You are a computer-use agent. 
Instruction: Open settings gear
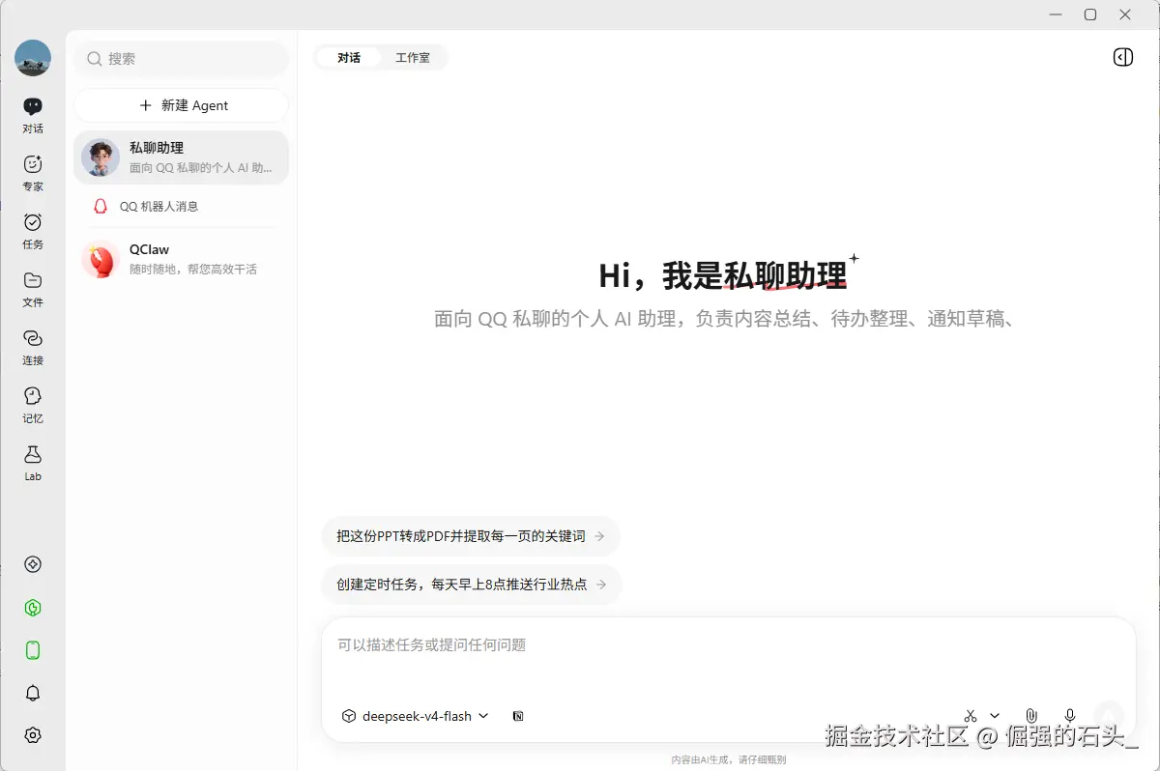coord(33,735)
